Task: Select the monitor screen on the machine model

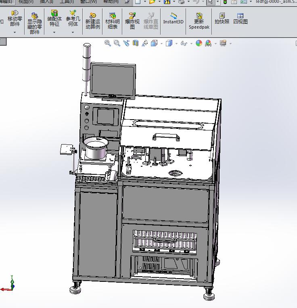Action: 113,80
